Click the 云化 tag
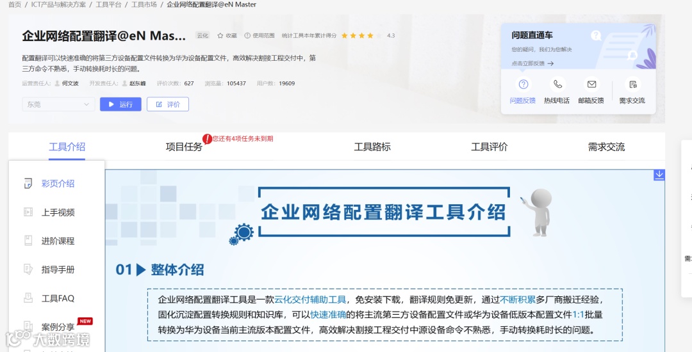Image resolution: width=692 pixels, height=352 pixels. click(x=202, y=36)
